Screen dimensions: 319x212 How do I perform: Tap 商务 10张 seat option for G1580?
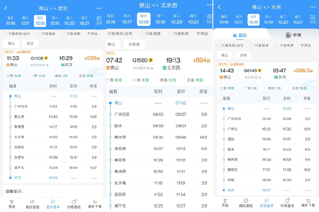[168, 80]
